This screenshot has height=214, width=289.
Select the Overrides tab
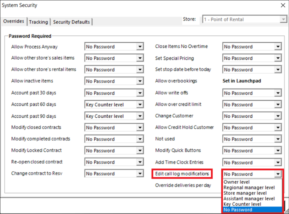click(x=14, y=21)
